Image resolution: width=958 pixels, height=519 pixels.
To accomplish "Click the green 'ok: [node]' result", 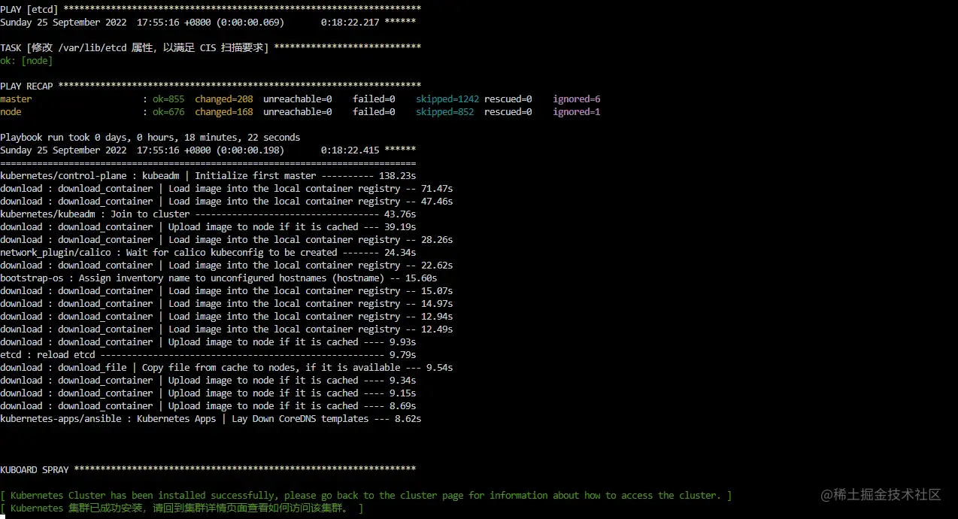I will coord(26,60).
